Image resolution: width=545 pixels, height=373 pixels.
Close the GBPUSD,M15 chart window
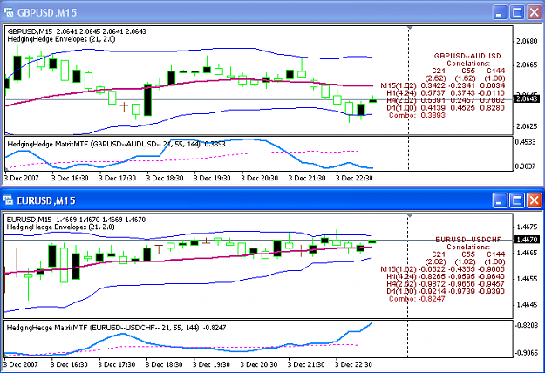pyautogui.click(x=535, y=13)
